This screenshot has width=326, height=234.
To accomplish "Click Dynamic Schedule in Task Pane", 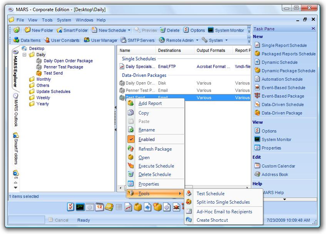I will pyautogui.click(x=276, y=62).
